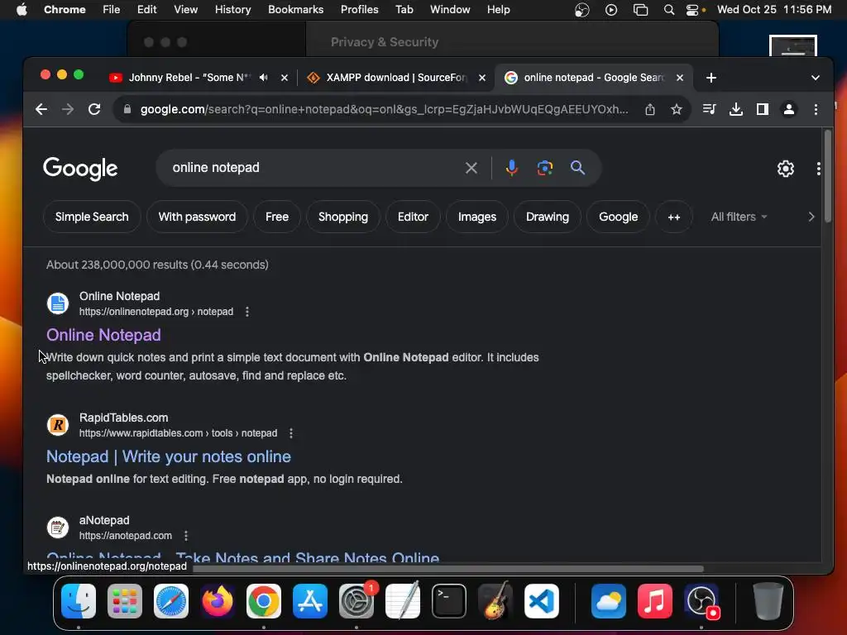Click the Google logo

[80, 169]
